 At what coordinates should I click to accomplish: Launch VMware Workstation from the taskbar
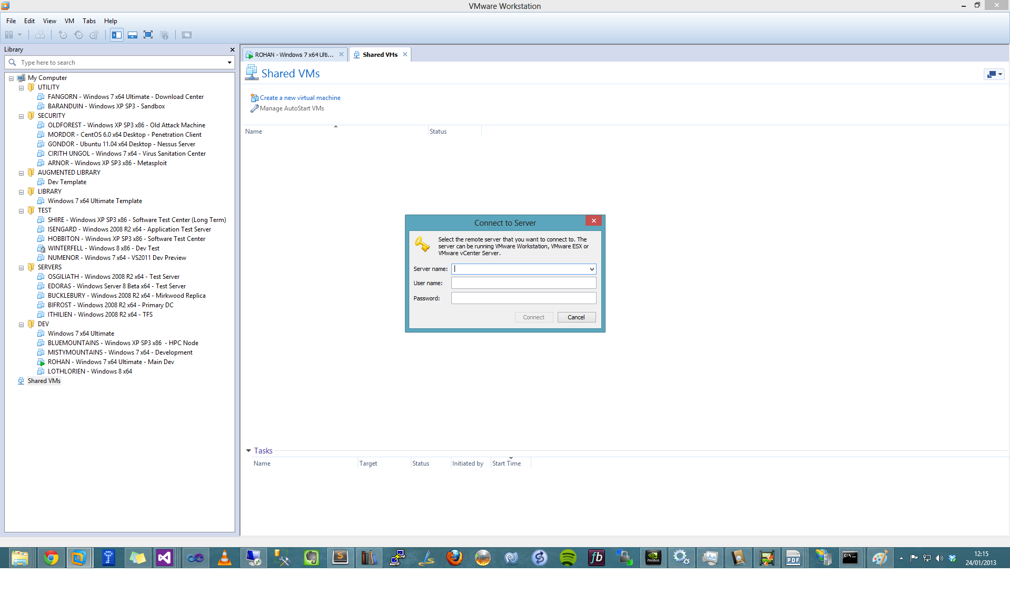click(79, 557)
